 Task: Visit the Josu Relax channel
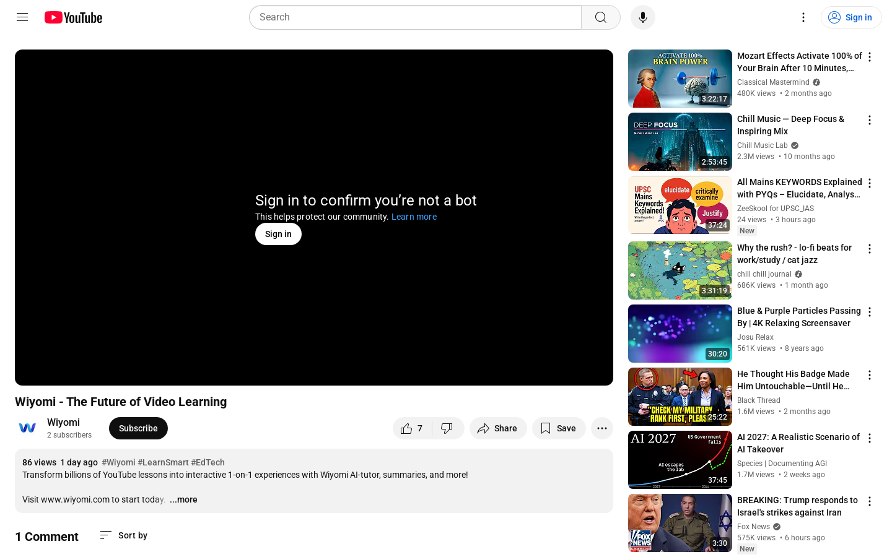click(x=755, y=337)
